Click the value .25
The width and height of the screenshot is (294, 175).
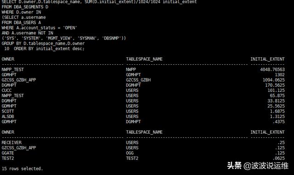[x=281, y=143]
